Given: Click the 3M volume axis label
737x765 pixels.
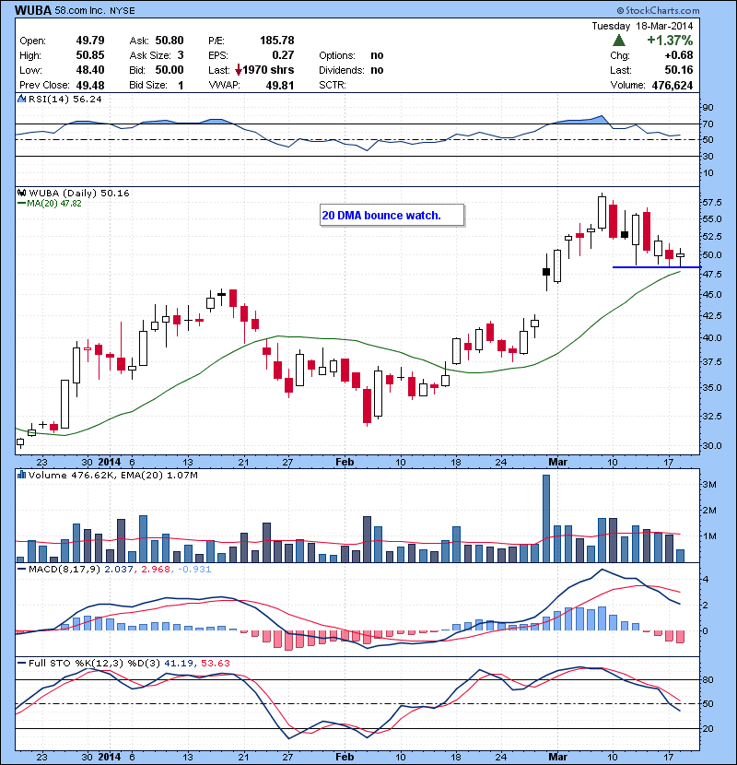Looking at the screenshot, I should 709,485.
